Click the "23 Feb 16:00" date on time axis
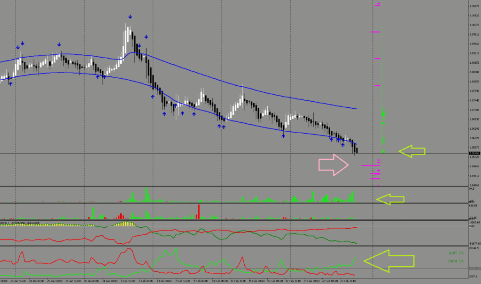 pos(349,282)
